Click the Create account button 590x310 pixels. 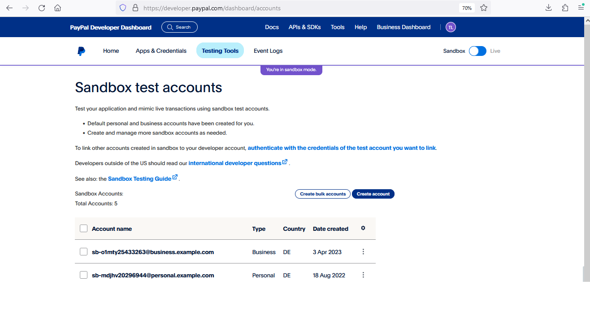tap(373, 194)
